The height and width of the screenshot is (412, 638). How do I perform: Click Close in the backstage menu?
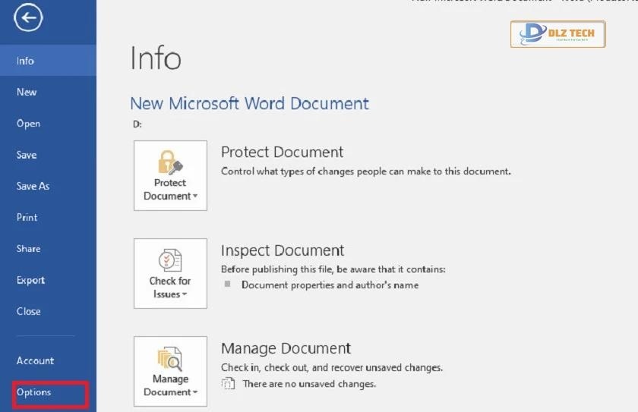pyautogui.click(x=28, y=311)
